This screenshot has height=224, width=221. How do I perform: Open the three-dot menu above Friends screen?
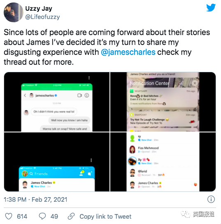pos(91,160)
